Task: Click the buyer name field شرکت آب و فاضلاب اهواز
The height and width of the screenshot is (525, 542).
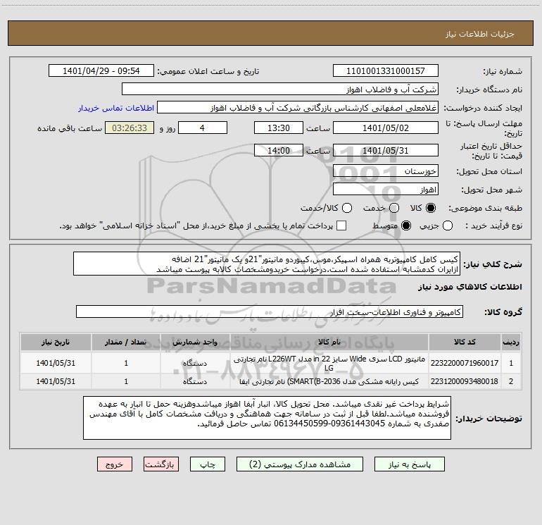Action: coord(280,89)
